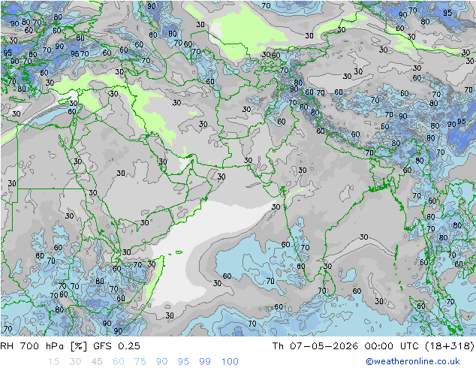Click Sri Lanka island outline on map

coord(329,283)
